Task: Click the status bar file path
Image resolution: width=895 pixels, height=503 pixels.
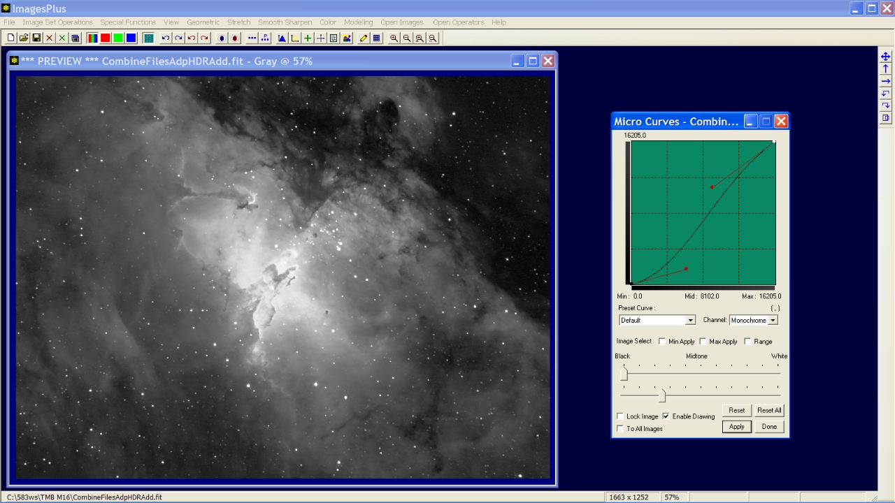Action: click(85, 497)
